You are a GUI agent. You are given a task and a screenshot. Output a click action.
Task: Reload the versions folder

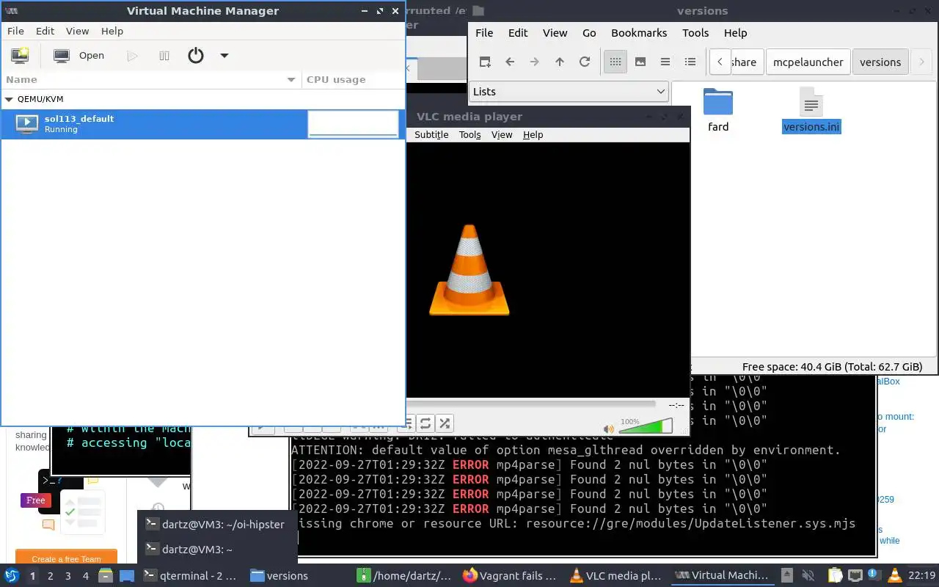point(585,62)
